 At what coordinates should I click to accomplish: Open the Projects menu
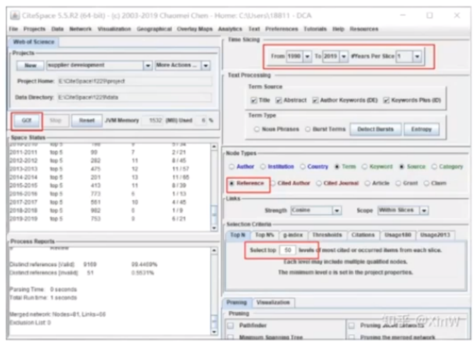tap(34, 29)
